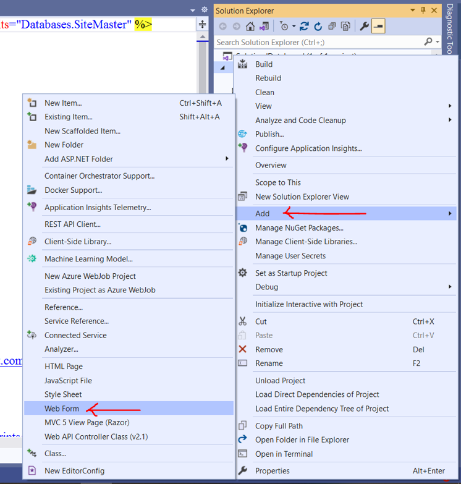
Task: Click Unload Project
Action: click(x=346, y=381)
